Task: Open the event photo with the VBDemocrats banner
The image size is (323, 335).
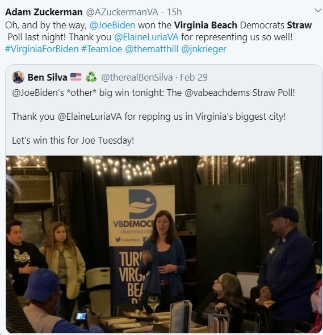Action: (x=164, y=244)
